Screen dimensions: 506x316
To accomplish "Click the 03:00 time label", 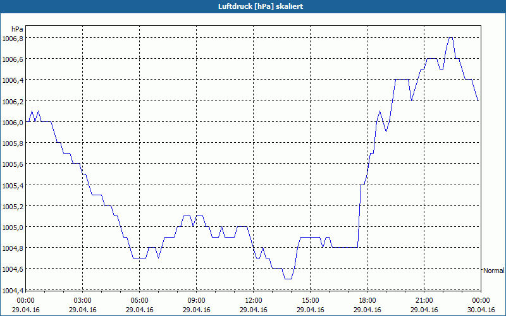I will pos(82,301).
